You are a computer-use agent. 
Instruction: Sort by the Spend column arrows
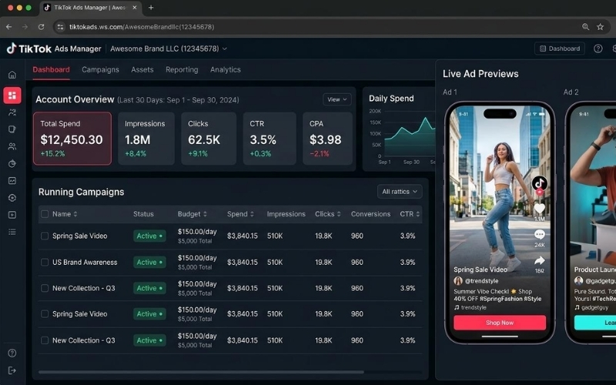pyautogui.click(x=252, y=214)
